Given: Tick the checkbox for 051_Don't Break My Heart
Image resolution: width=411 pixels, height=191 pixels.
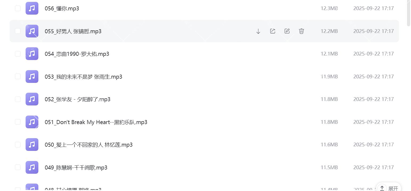Looking at the screenshot, I should pyautogui.click(x=18, y=122).
